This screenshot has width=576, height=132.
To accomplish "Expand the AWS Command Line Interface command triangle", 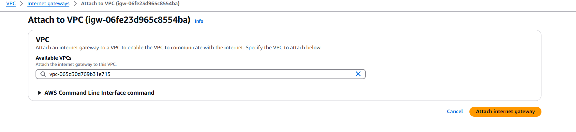I will pyautogui.click(x=39, y=93).
